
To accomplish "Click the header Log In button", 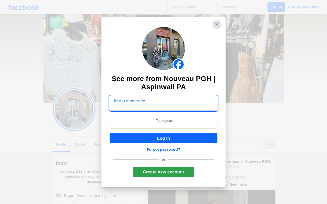I will [276, 7].
